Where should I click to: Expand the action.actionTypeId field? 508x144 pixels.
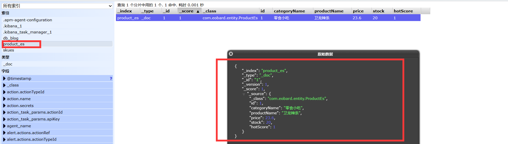tap(4, 92)
